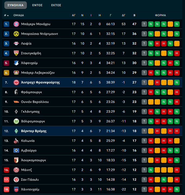Viewport: 185px width, 195px height.
Task: Click the Bayern Munich club logo
Action: 16,24
